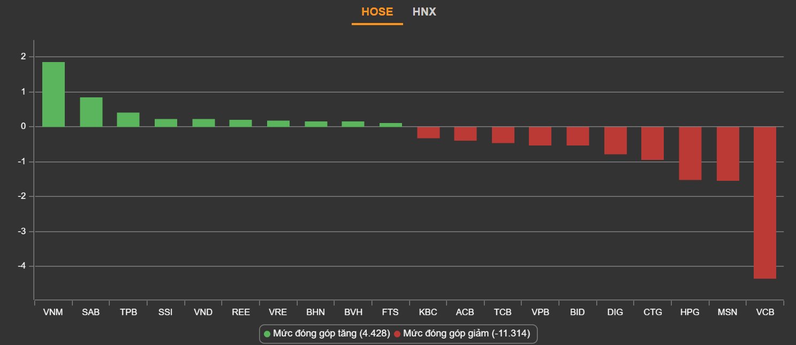Click the TPB green bar
Screen dimensions: 796x345
(128, 120)
